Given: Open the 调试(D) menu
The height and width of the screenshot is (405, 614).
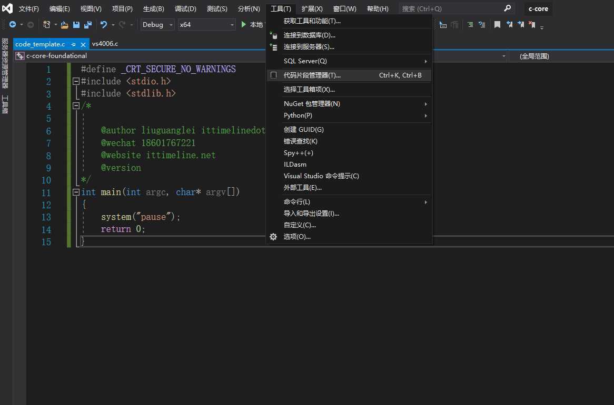Looking at the screenshot, I should click(185, 8).
